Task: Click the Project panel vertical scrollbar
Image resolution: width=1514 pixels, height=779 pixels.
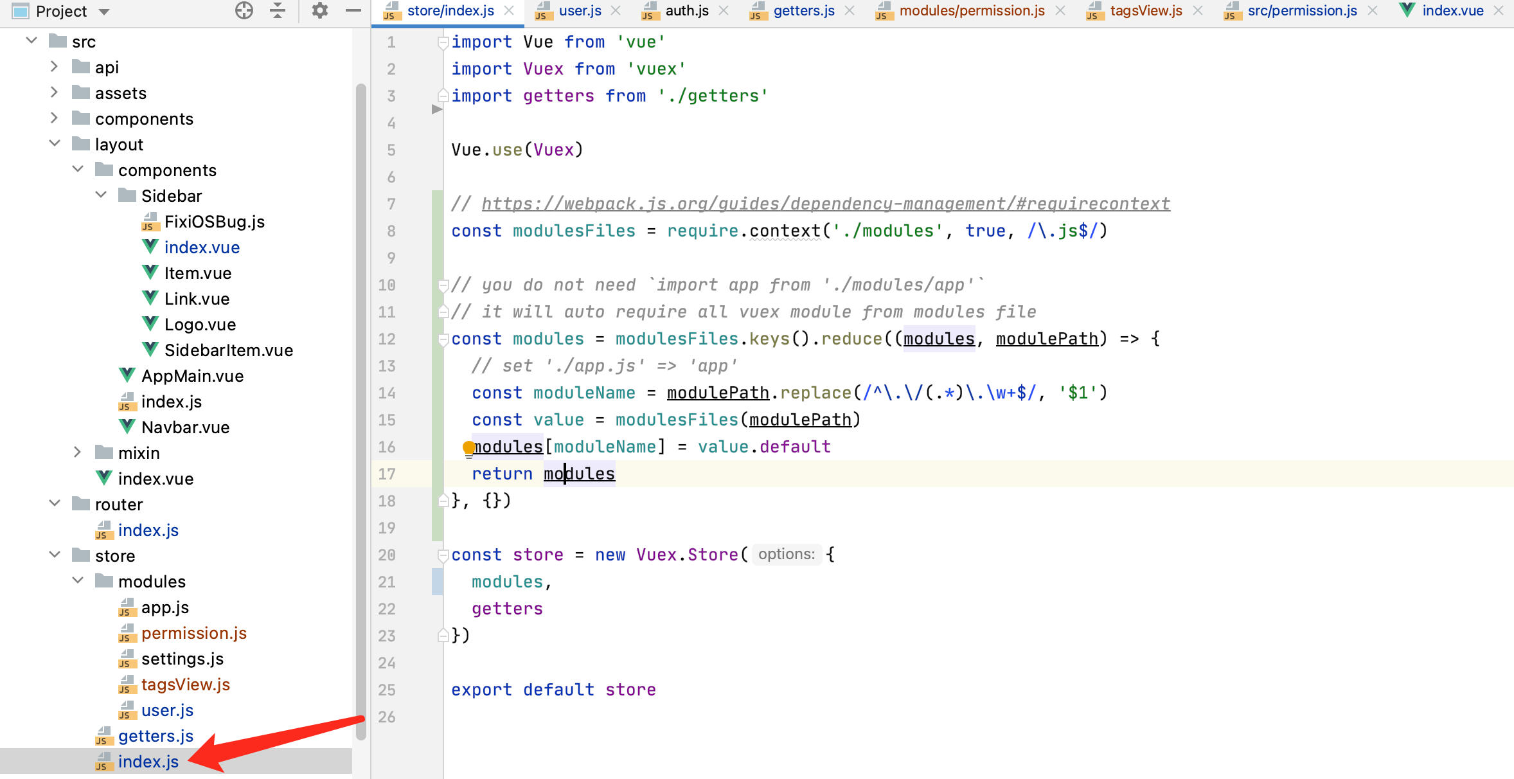Action: tap(361, 411)
